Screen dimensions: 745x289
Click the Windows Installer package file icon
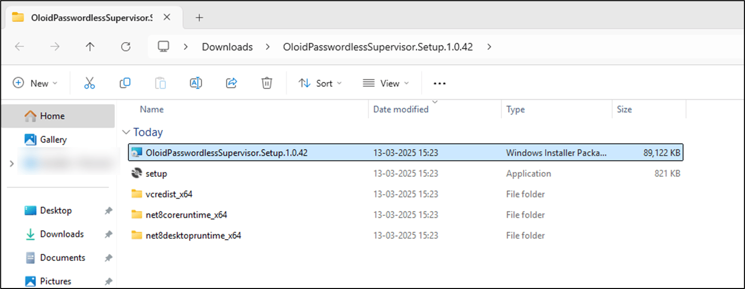(x=137, y=153)
